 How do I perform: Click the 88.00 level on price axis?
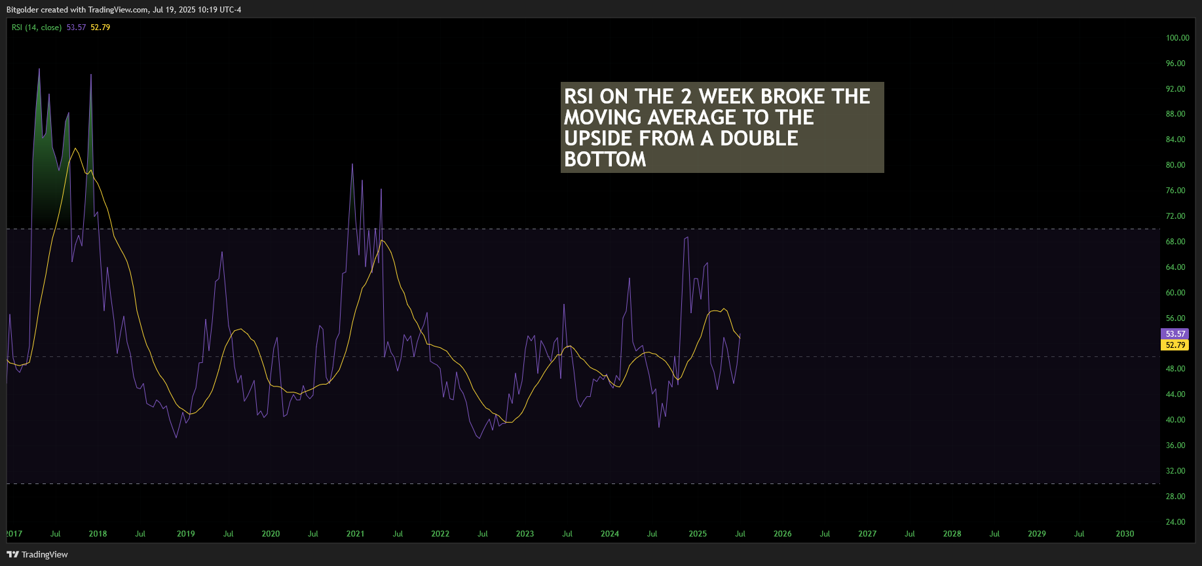coord(1175,114)
